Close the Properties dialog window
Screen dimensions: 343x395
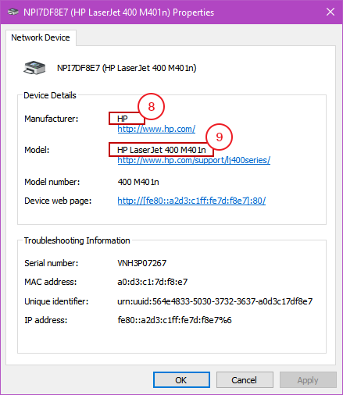330,12
